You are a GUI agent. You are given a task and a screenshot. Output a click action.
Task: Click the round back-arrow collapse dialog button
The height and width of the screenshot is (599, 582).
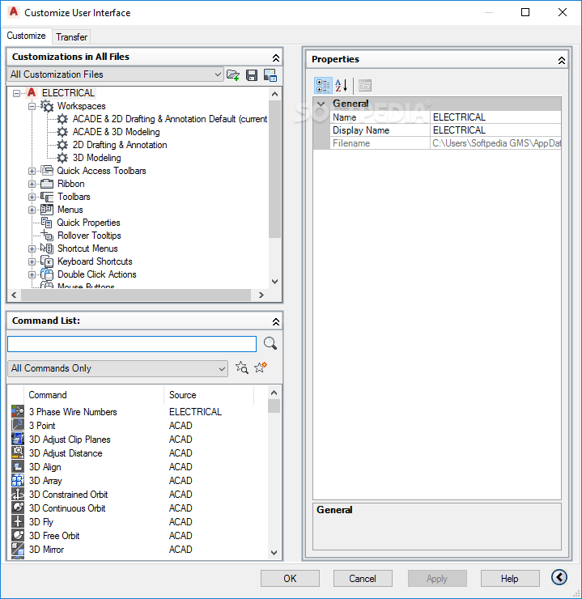point(559,577)
